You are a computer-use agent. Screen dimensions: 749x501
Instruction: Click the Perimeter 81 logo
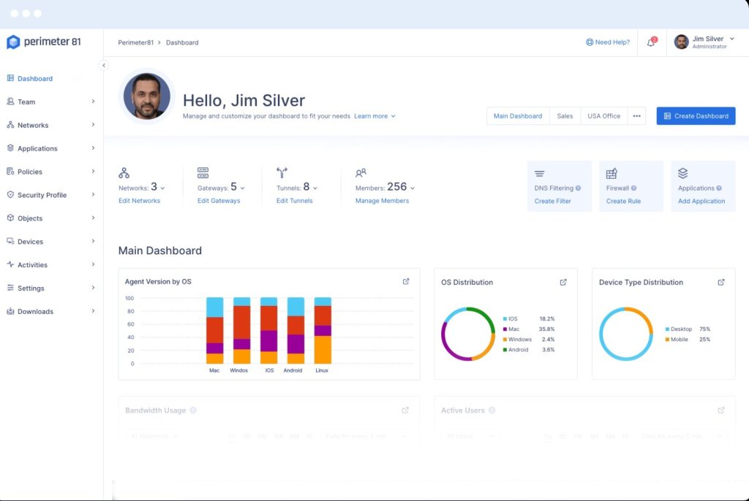[43, 42]
